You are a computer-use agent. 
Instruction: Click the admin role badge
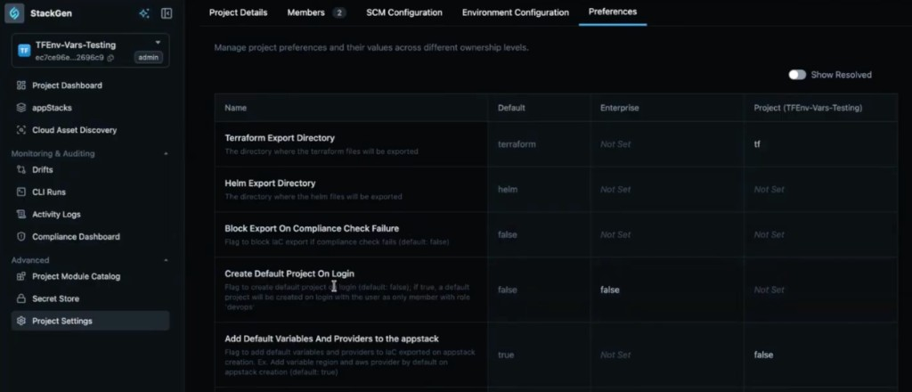149,57
